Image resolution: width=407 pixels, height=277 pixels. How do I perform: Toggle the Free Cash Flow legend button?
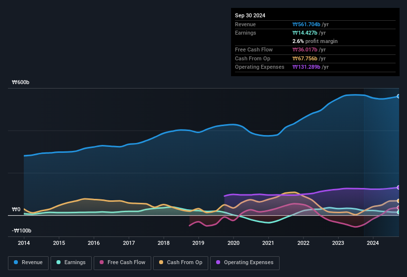[122, 263]
